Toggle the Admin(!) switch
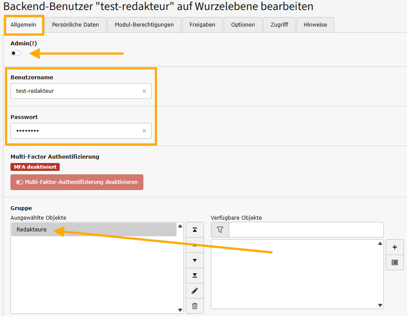 point(16,53)
